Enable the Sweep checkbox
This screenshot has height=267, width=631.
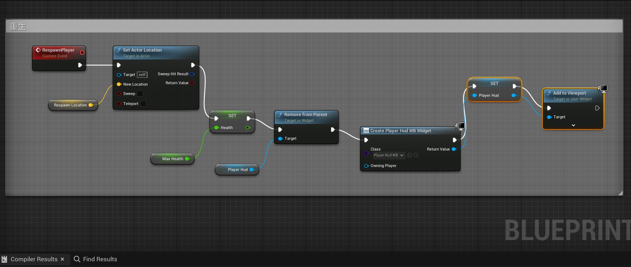(140, 94)
